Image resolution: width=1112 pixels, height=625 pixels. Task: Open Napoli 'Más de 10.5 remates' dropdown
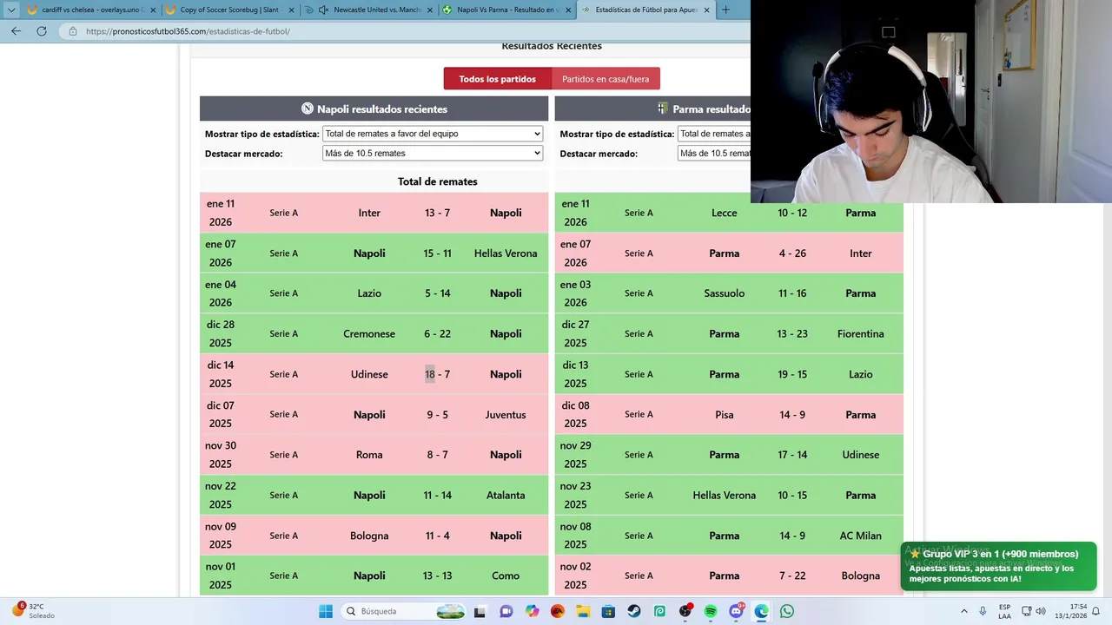(433, 153)
